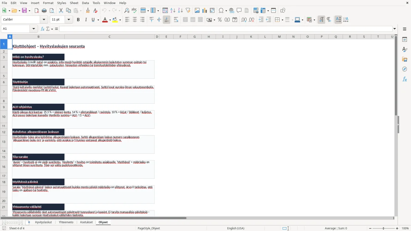Open sidebar Properties panel

click(x=404, y=40)
